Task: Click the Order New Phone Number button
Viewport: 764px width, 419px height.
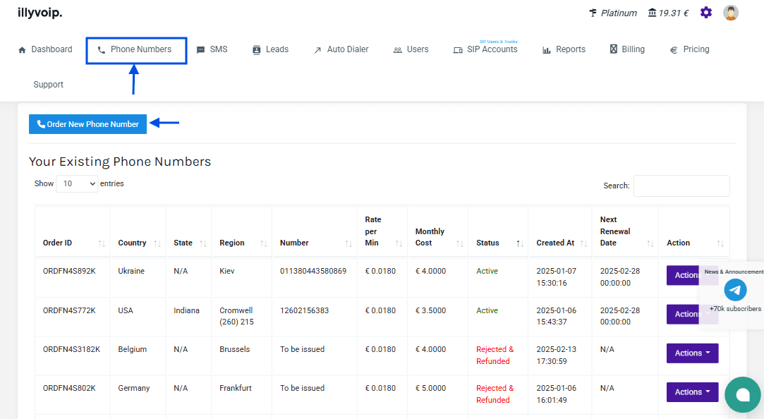Action: [x=87, y=124]
